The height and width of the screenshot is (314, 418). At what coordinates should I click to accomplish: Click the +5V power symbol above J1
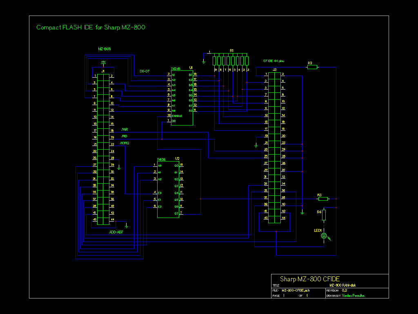pyautogui.click(x=103, y=63)
